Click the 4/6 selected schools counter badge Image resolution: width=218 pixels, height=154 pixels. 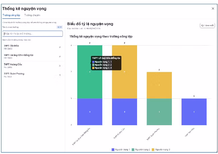point(59,27)
